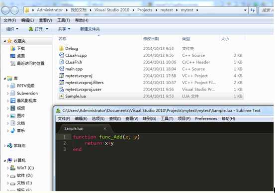The width and height of the screenshot is (275, 193).
Task: Select the mytest.vcxproj project icon
Action: (61, 76)
